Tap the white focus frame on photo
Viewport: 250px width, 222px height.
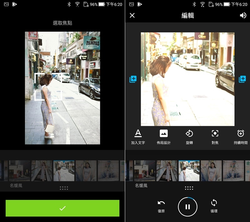[48, 87]
